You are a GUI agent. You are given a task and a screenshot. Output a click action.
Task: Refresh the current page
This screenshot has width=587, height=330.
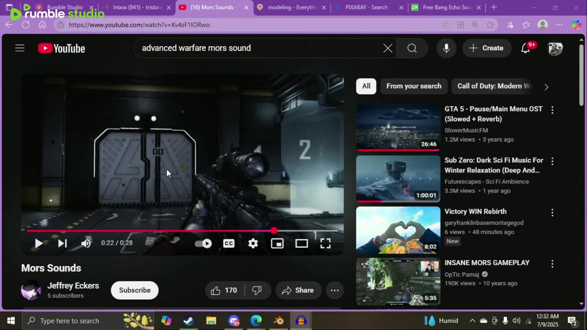click(26, 25)
